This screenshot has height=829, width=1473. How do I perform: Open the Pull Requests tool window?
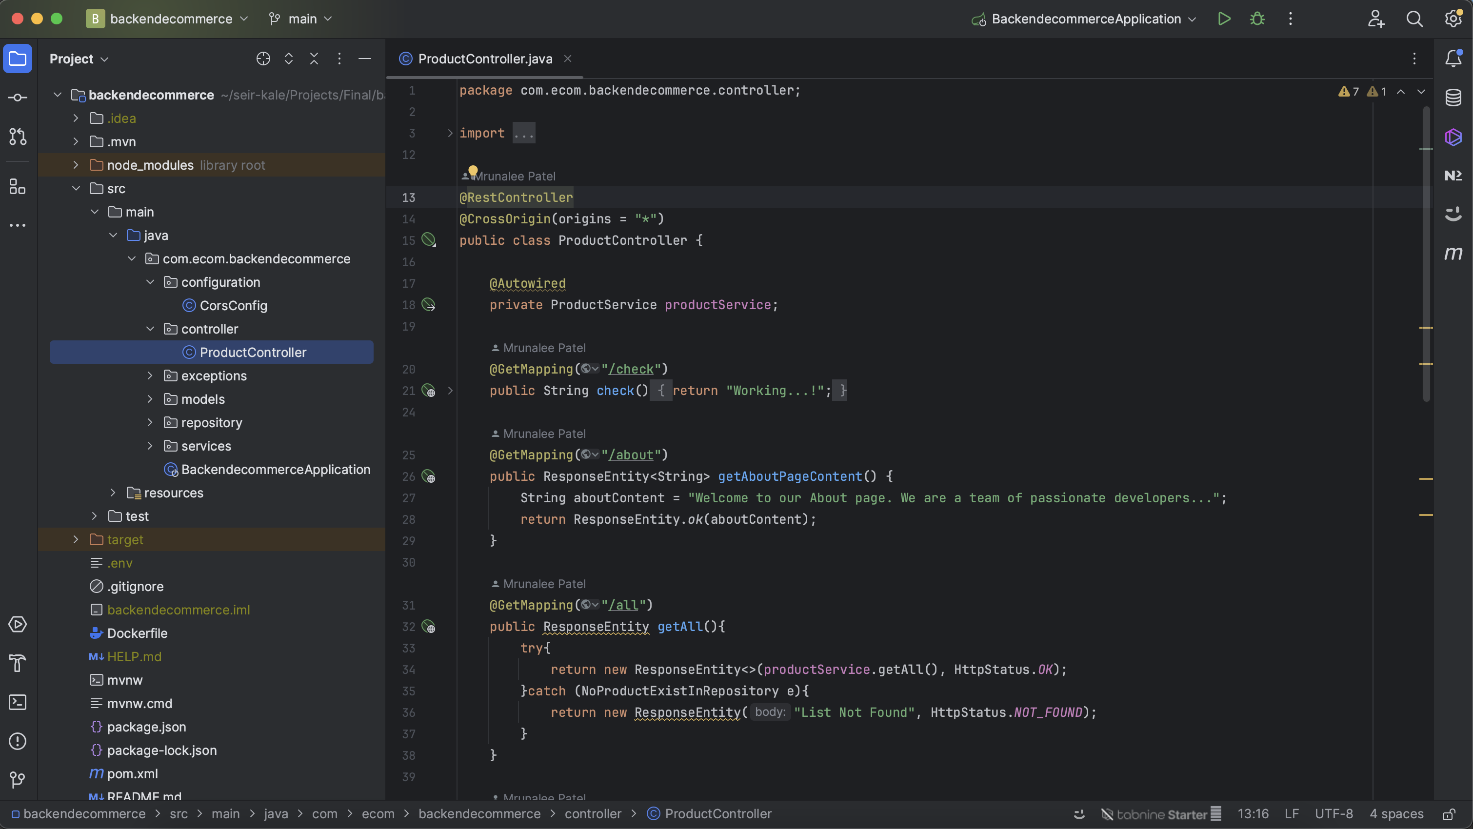point(18,137)
